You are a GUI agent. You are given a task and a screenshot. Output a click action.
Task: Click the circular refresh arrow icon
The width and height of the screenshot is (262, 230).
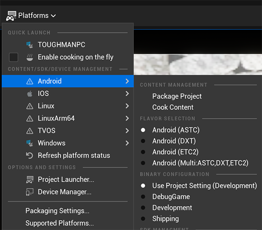click(29, 155)
